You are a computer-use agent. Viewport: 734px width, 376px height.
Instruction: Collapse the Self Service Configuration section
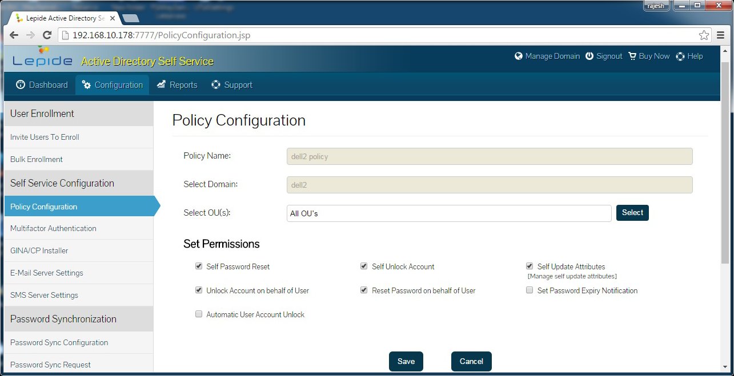tap(79, 183)
